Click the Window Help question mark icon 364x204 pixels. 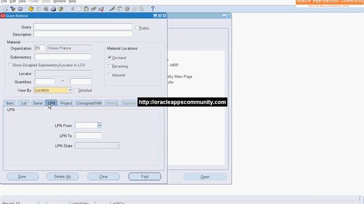click(152, 9)
